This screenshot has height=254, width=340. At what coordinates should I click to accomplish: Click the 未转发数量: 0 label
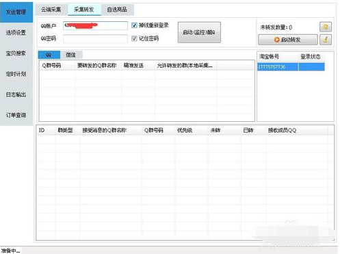pos(276,27)
